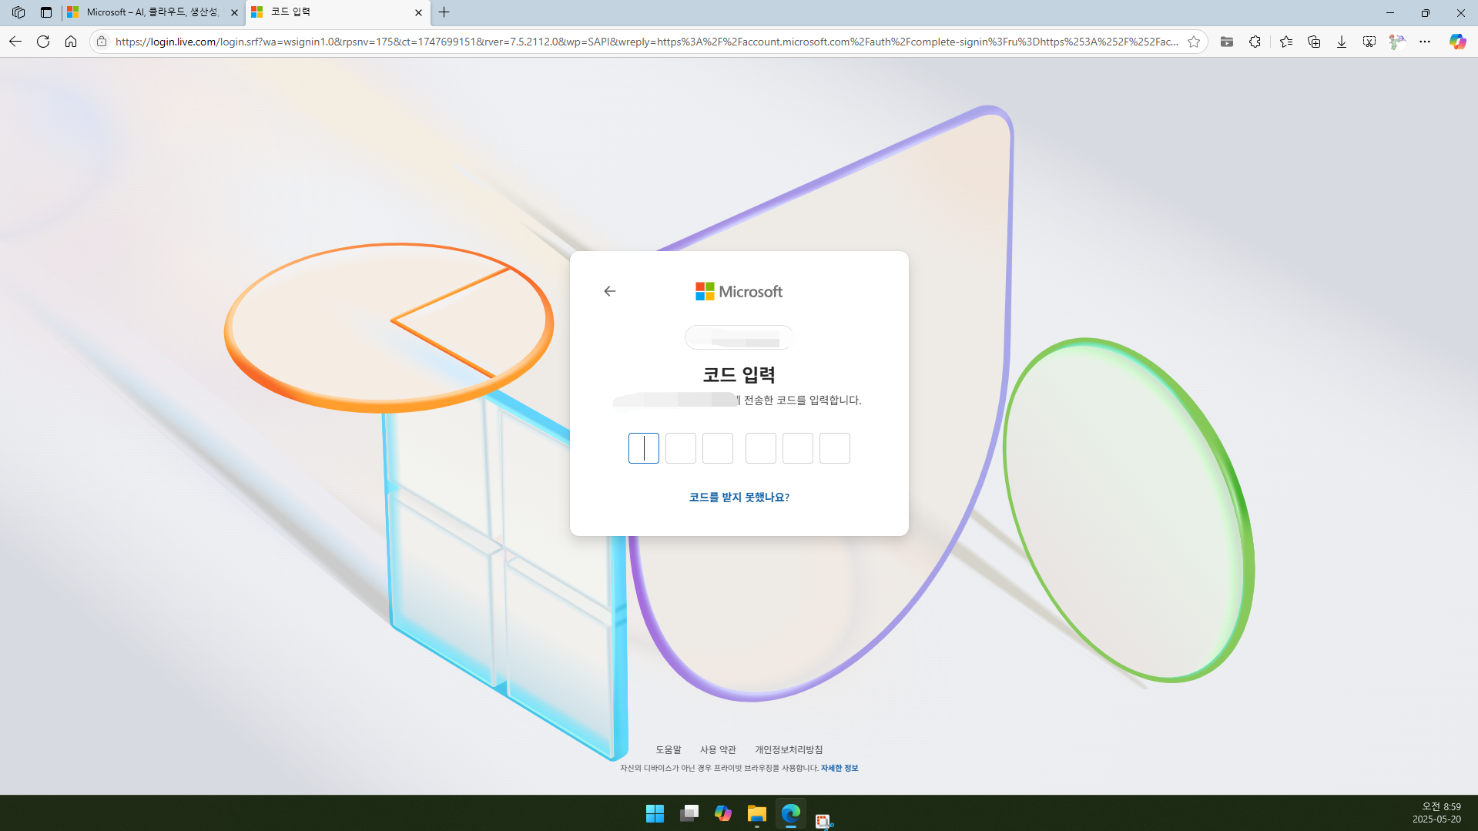The height and width of the screenshot is (831, 1478).
Task: Open the screenshot tool icon in toolbar
Action: click(1369, 42)
